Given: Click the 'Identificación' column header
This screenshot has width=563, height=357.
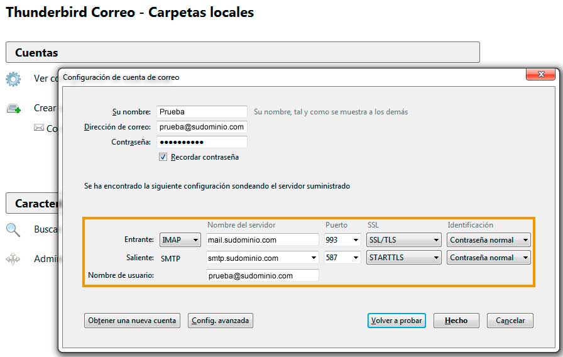Looking at the screenshot, I should (x=470, y=225).
